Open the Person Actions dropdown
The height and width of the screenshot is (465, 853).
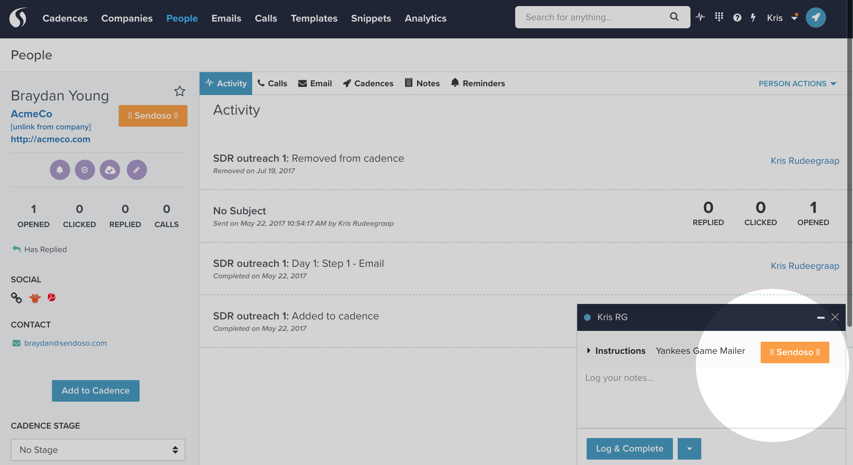point(797,84)
